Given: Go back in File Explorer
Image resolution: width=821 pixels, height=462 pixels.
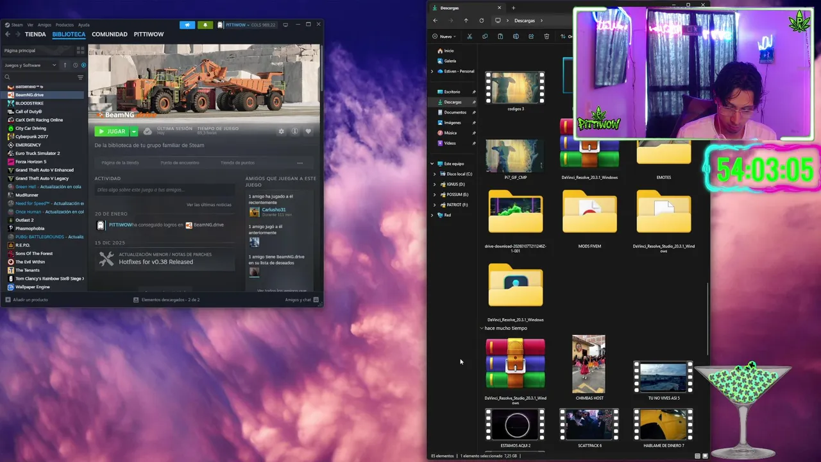Looking at the screenshot, I should tap(435, 21).
